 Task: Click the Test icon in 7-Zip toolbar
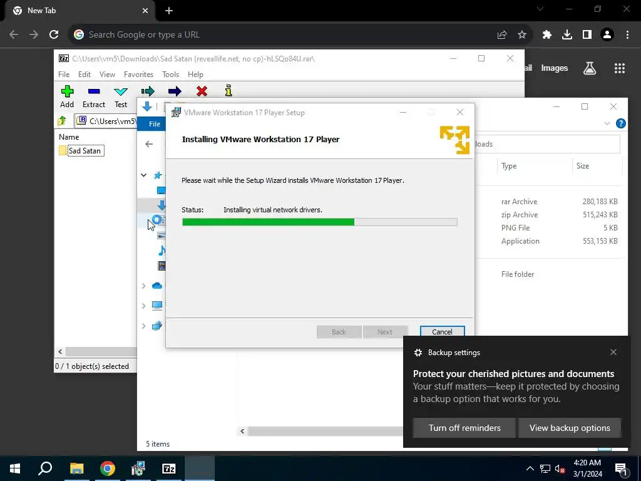(121, 91)
